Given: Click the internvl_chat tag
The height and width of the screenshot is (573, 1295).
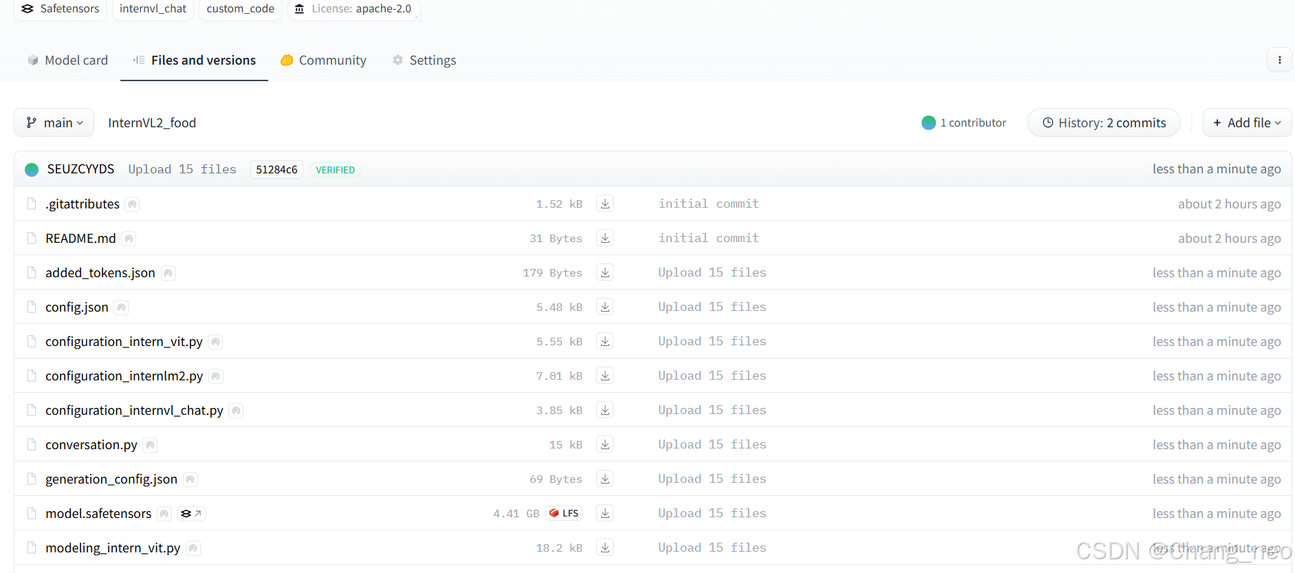Looking at the screenshot, I should (x=153, y=9).
